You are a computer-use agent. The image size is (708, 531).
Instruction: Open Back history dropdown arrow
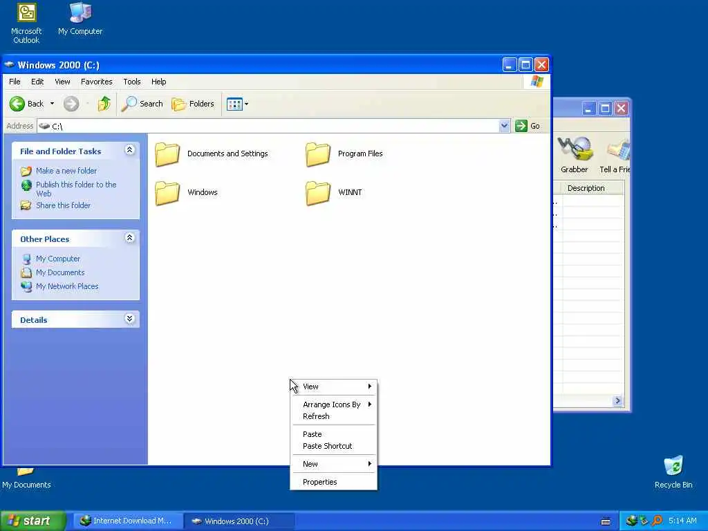tap(52, 104)
